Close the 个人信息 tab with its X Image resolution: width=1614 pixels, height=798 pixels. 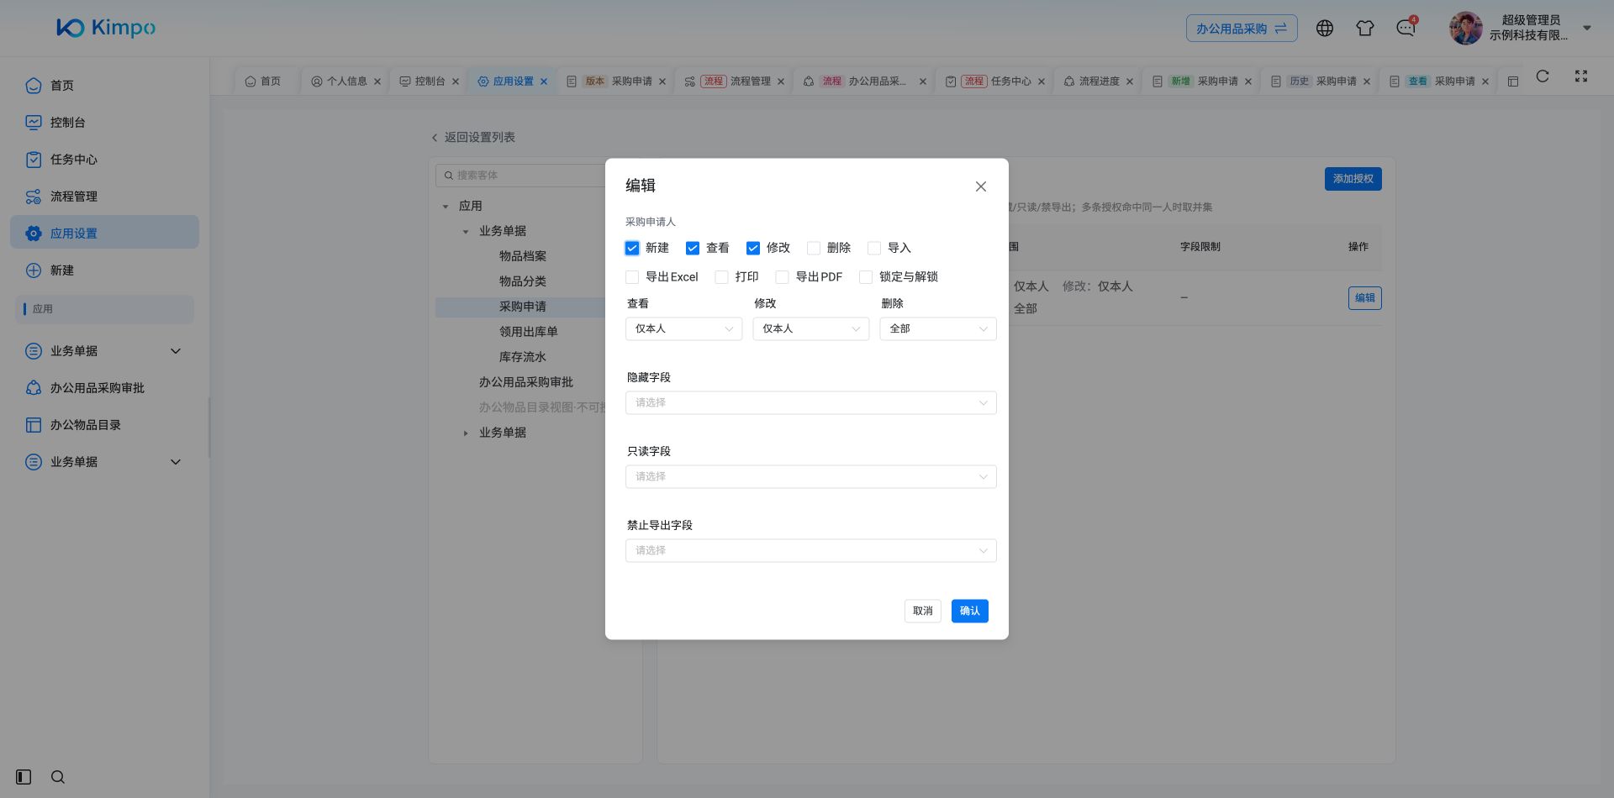pos(377,81)
